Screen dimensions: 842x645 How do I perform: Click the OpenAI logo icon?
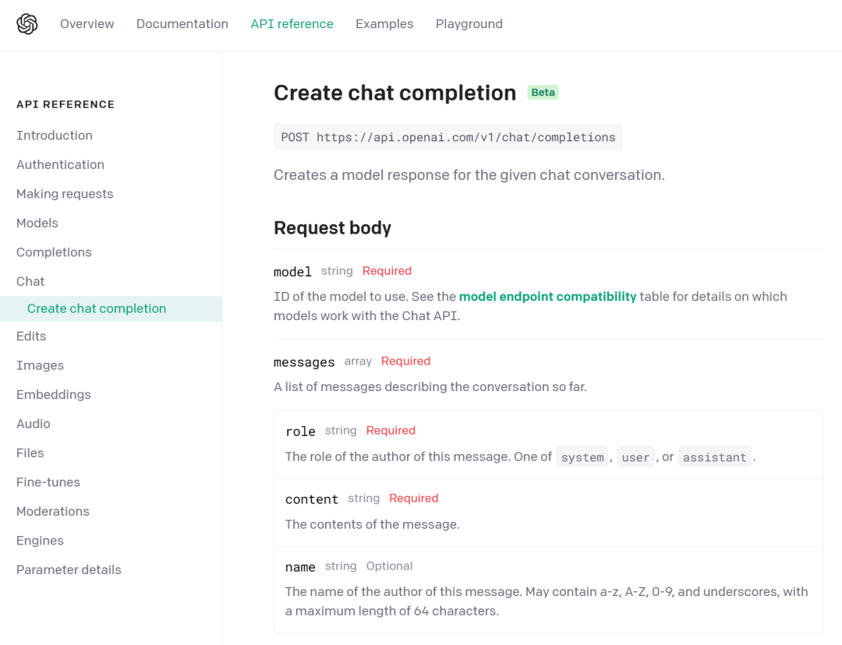pyautogui.click(x=27, y=24)
